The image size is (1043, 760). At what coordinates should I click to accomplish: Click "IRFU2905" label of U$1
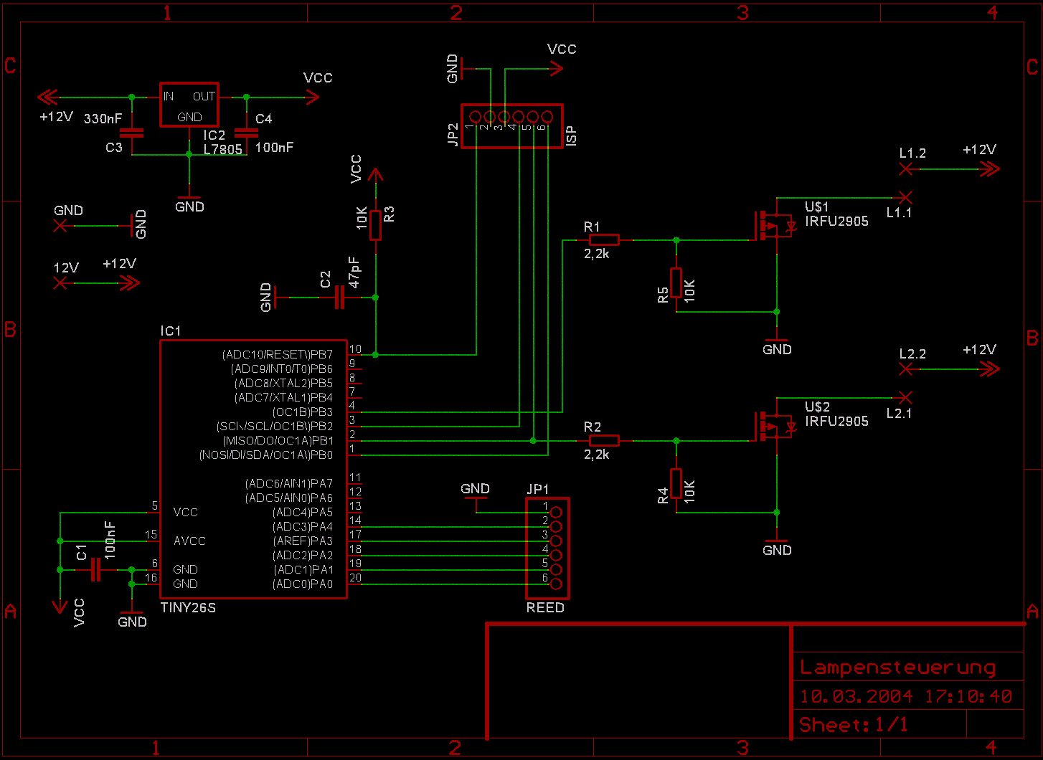[x=836, y=222]
